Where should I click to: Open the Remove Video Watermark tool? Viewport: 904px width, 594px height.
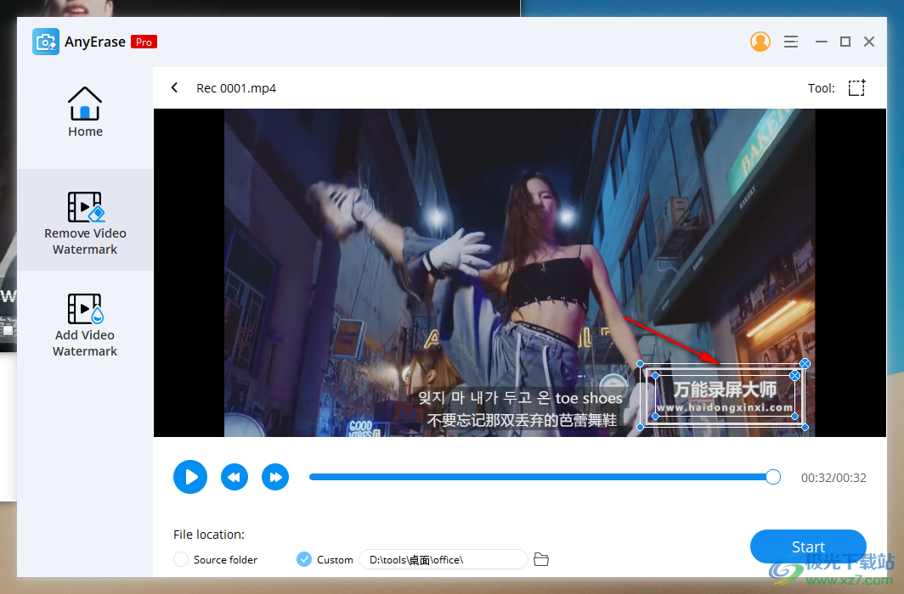point(85,219)
